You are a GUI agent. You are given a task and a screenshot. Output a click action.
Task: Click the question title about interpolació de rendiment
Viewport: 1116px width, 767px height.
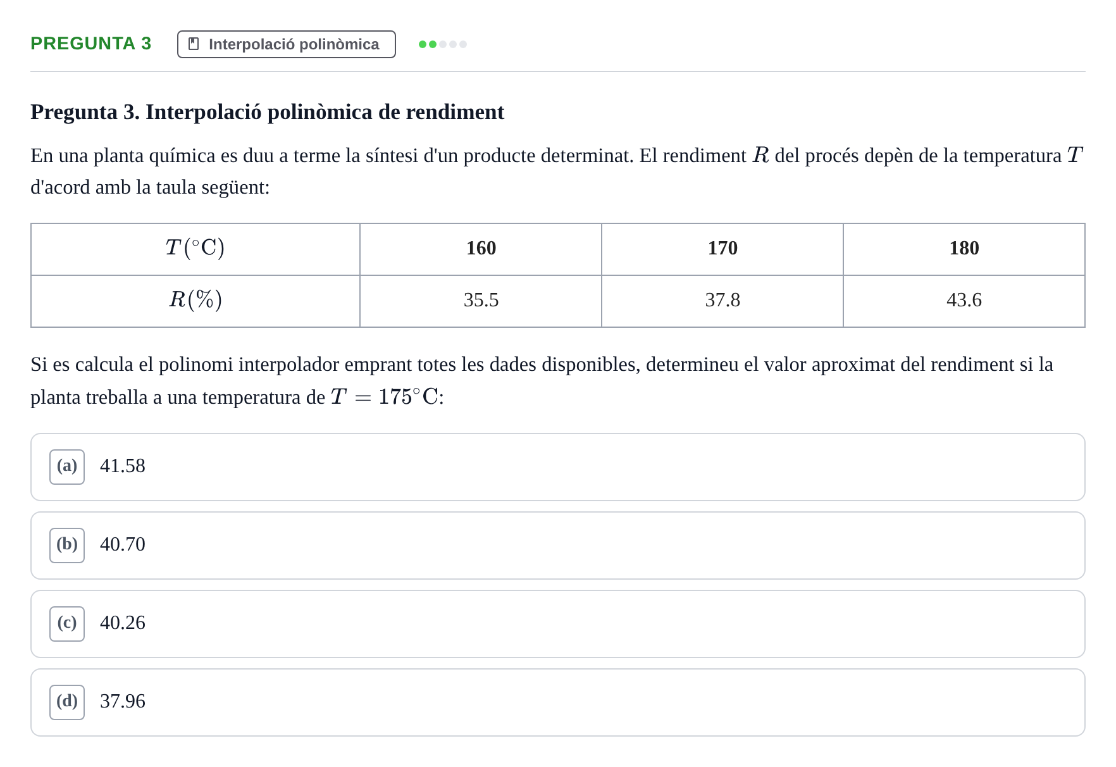click(268, 112)
